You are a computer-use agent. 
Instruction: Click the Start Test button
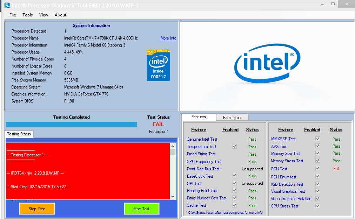coord(141,209)
